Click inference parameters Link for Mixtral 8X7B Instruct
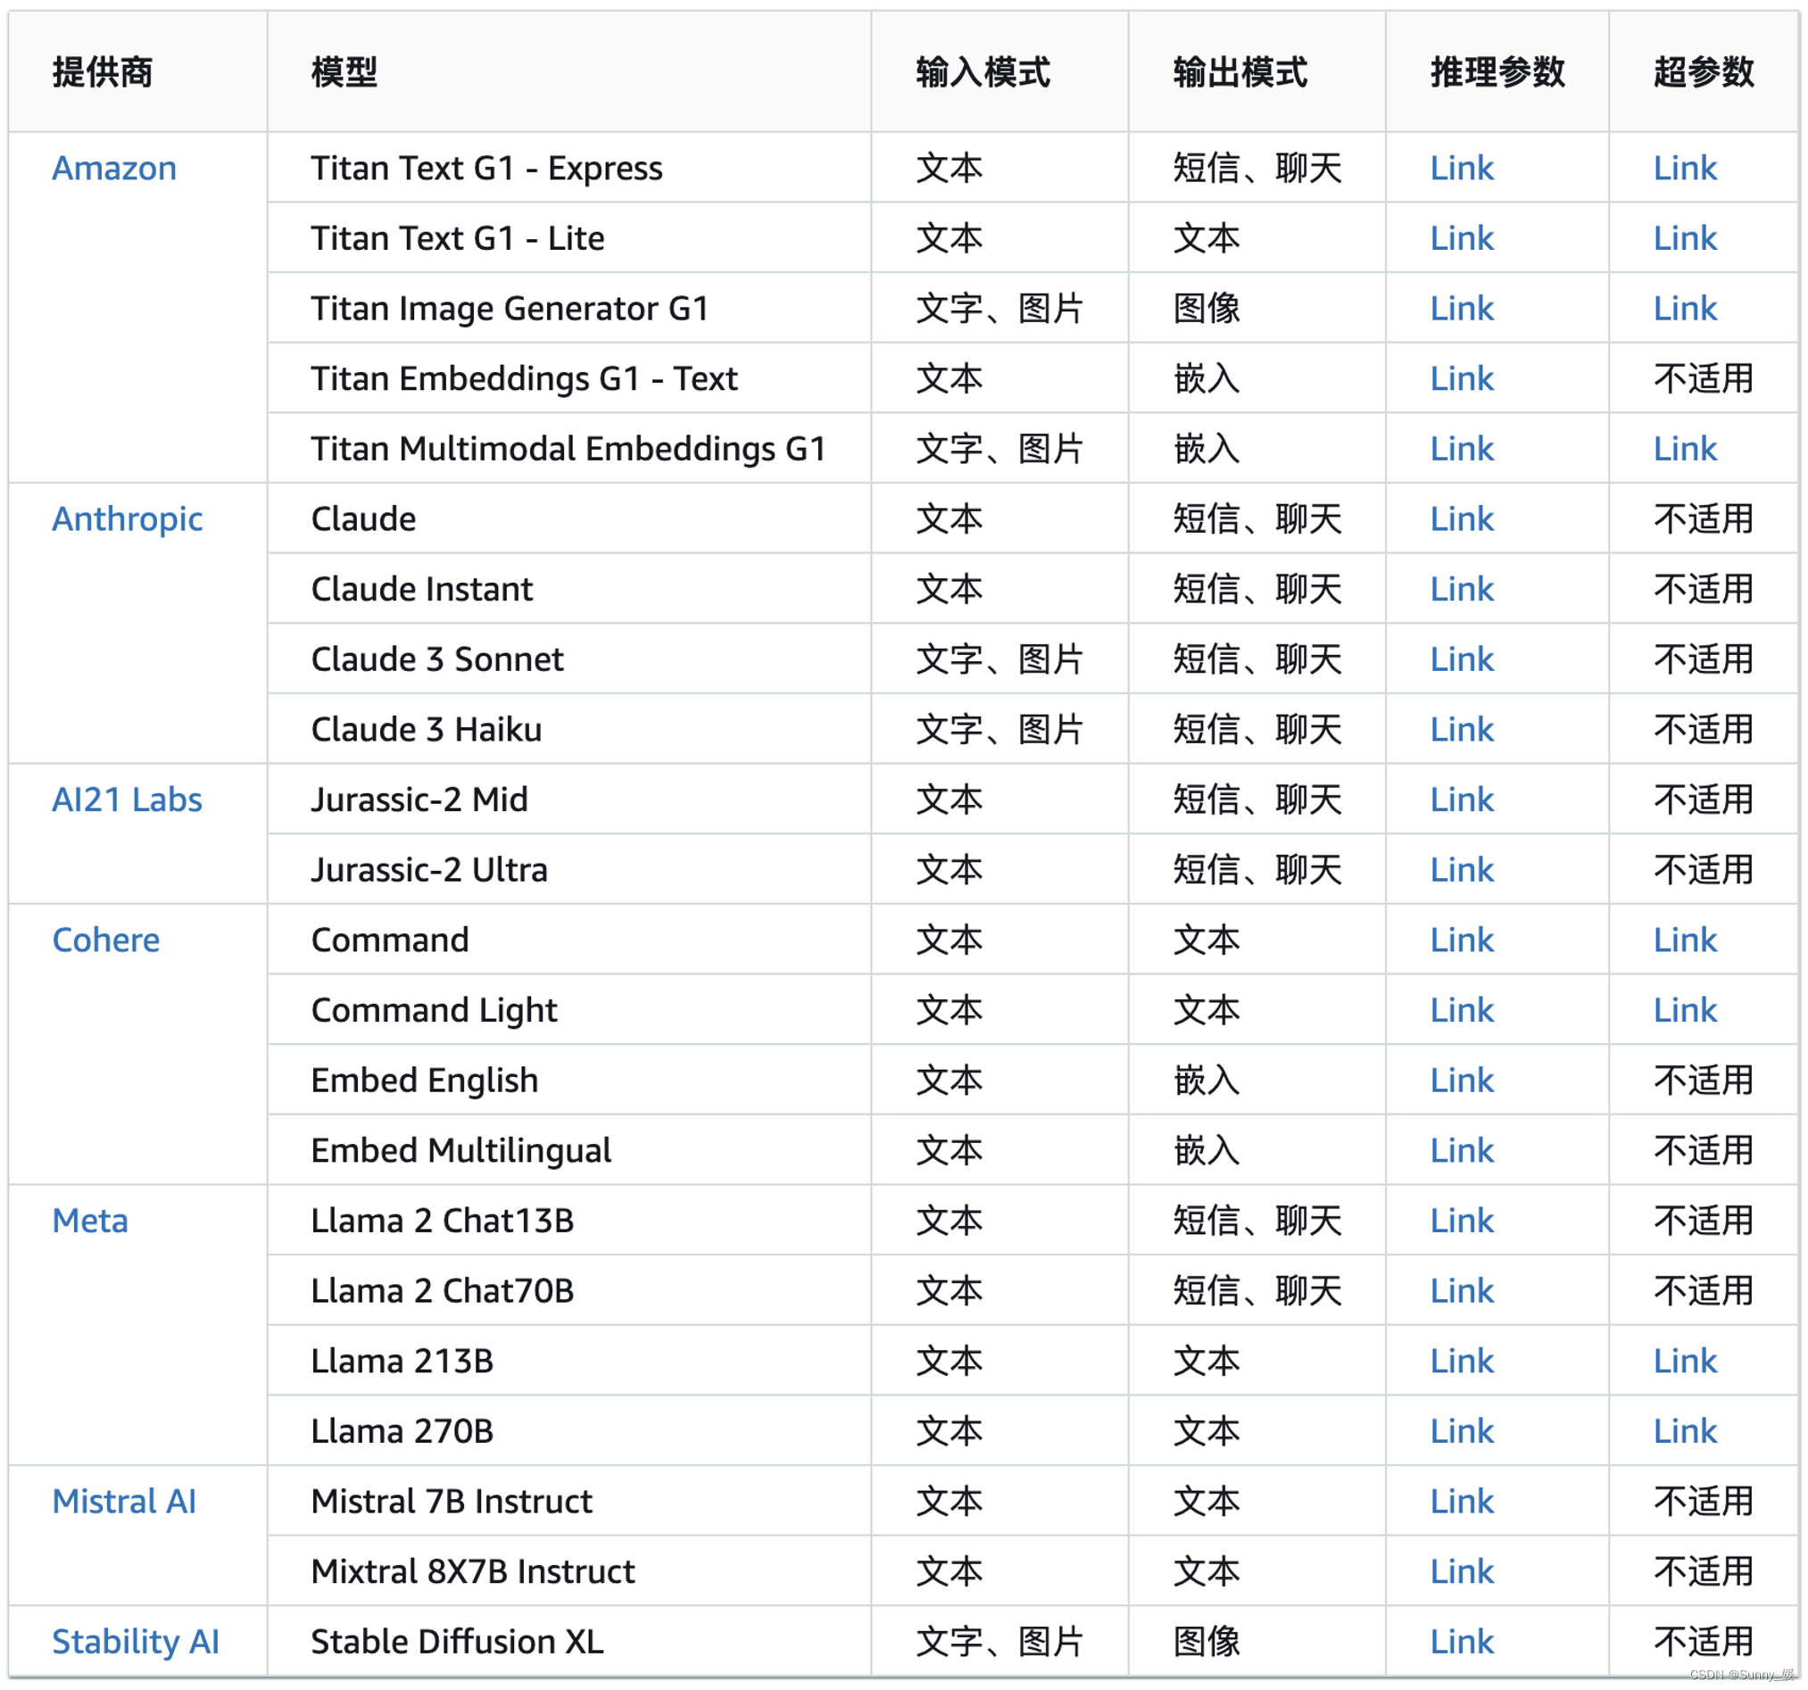Viewport: 1808px width, 1690px height. pos(1462,1571)
